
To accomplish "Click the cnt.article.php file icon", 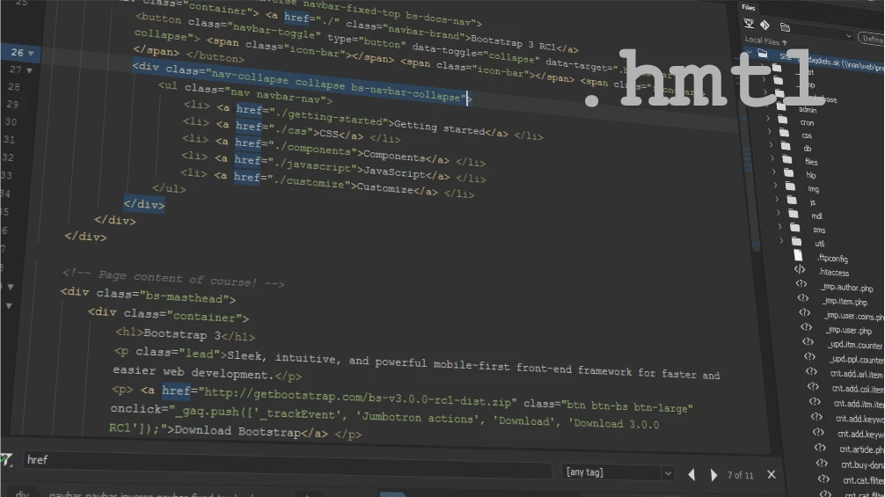I will click(x=820, y=448).
